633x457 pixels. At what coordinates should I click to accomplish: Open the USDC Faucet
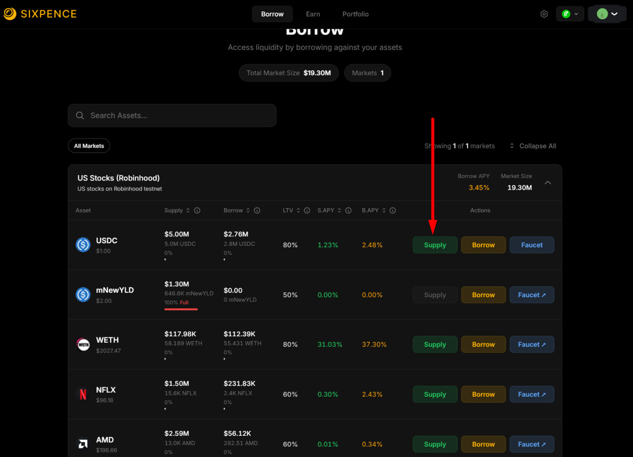pos(532,245)
